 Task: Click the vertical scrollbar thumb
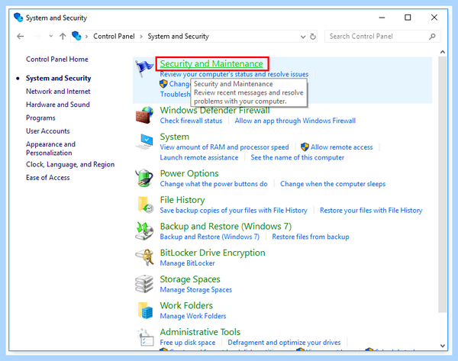(443, 185)
